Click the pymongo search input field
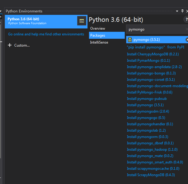This screenshot has height=184, width=188. [154, 29]
